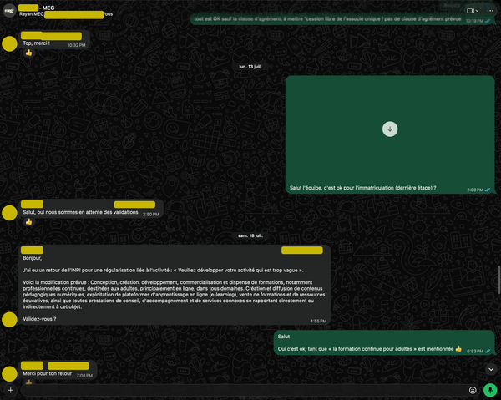The width and height of the screenshot is (501, 400).
Task: Expand the video call options arrow
Action: (x=477, y=11)
